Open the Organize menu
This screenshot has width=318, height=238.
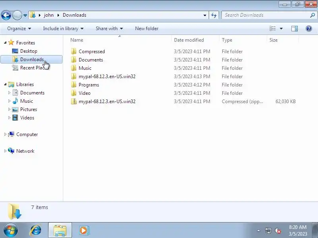[x=19, y=29]
